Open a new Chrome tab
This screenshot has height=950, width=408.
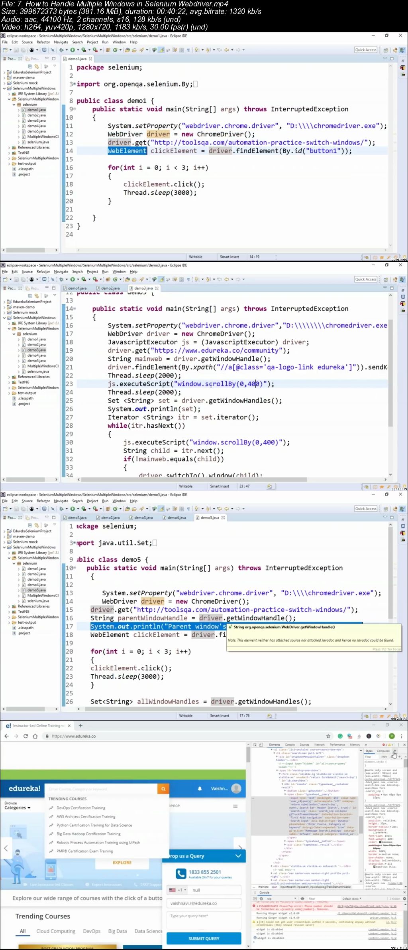point(80,726)
